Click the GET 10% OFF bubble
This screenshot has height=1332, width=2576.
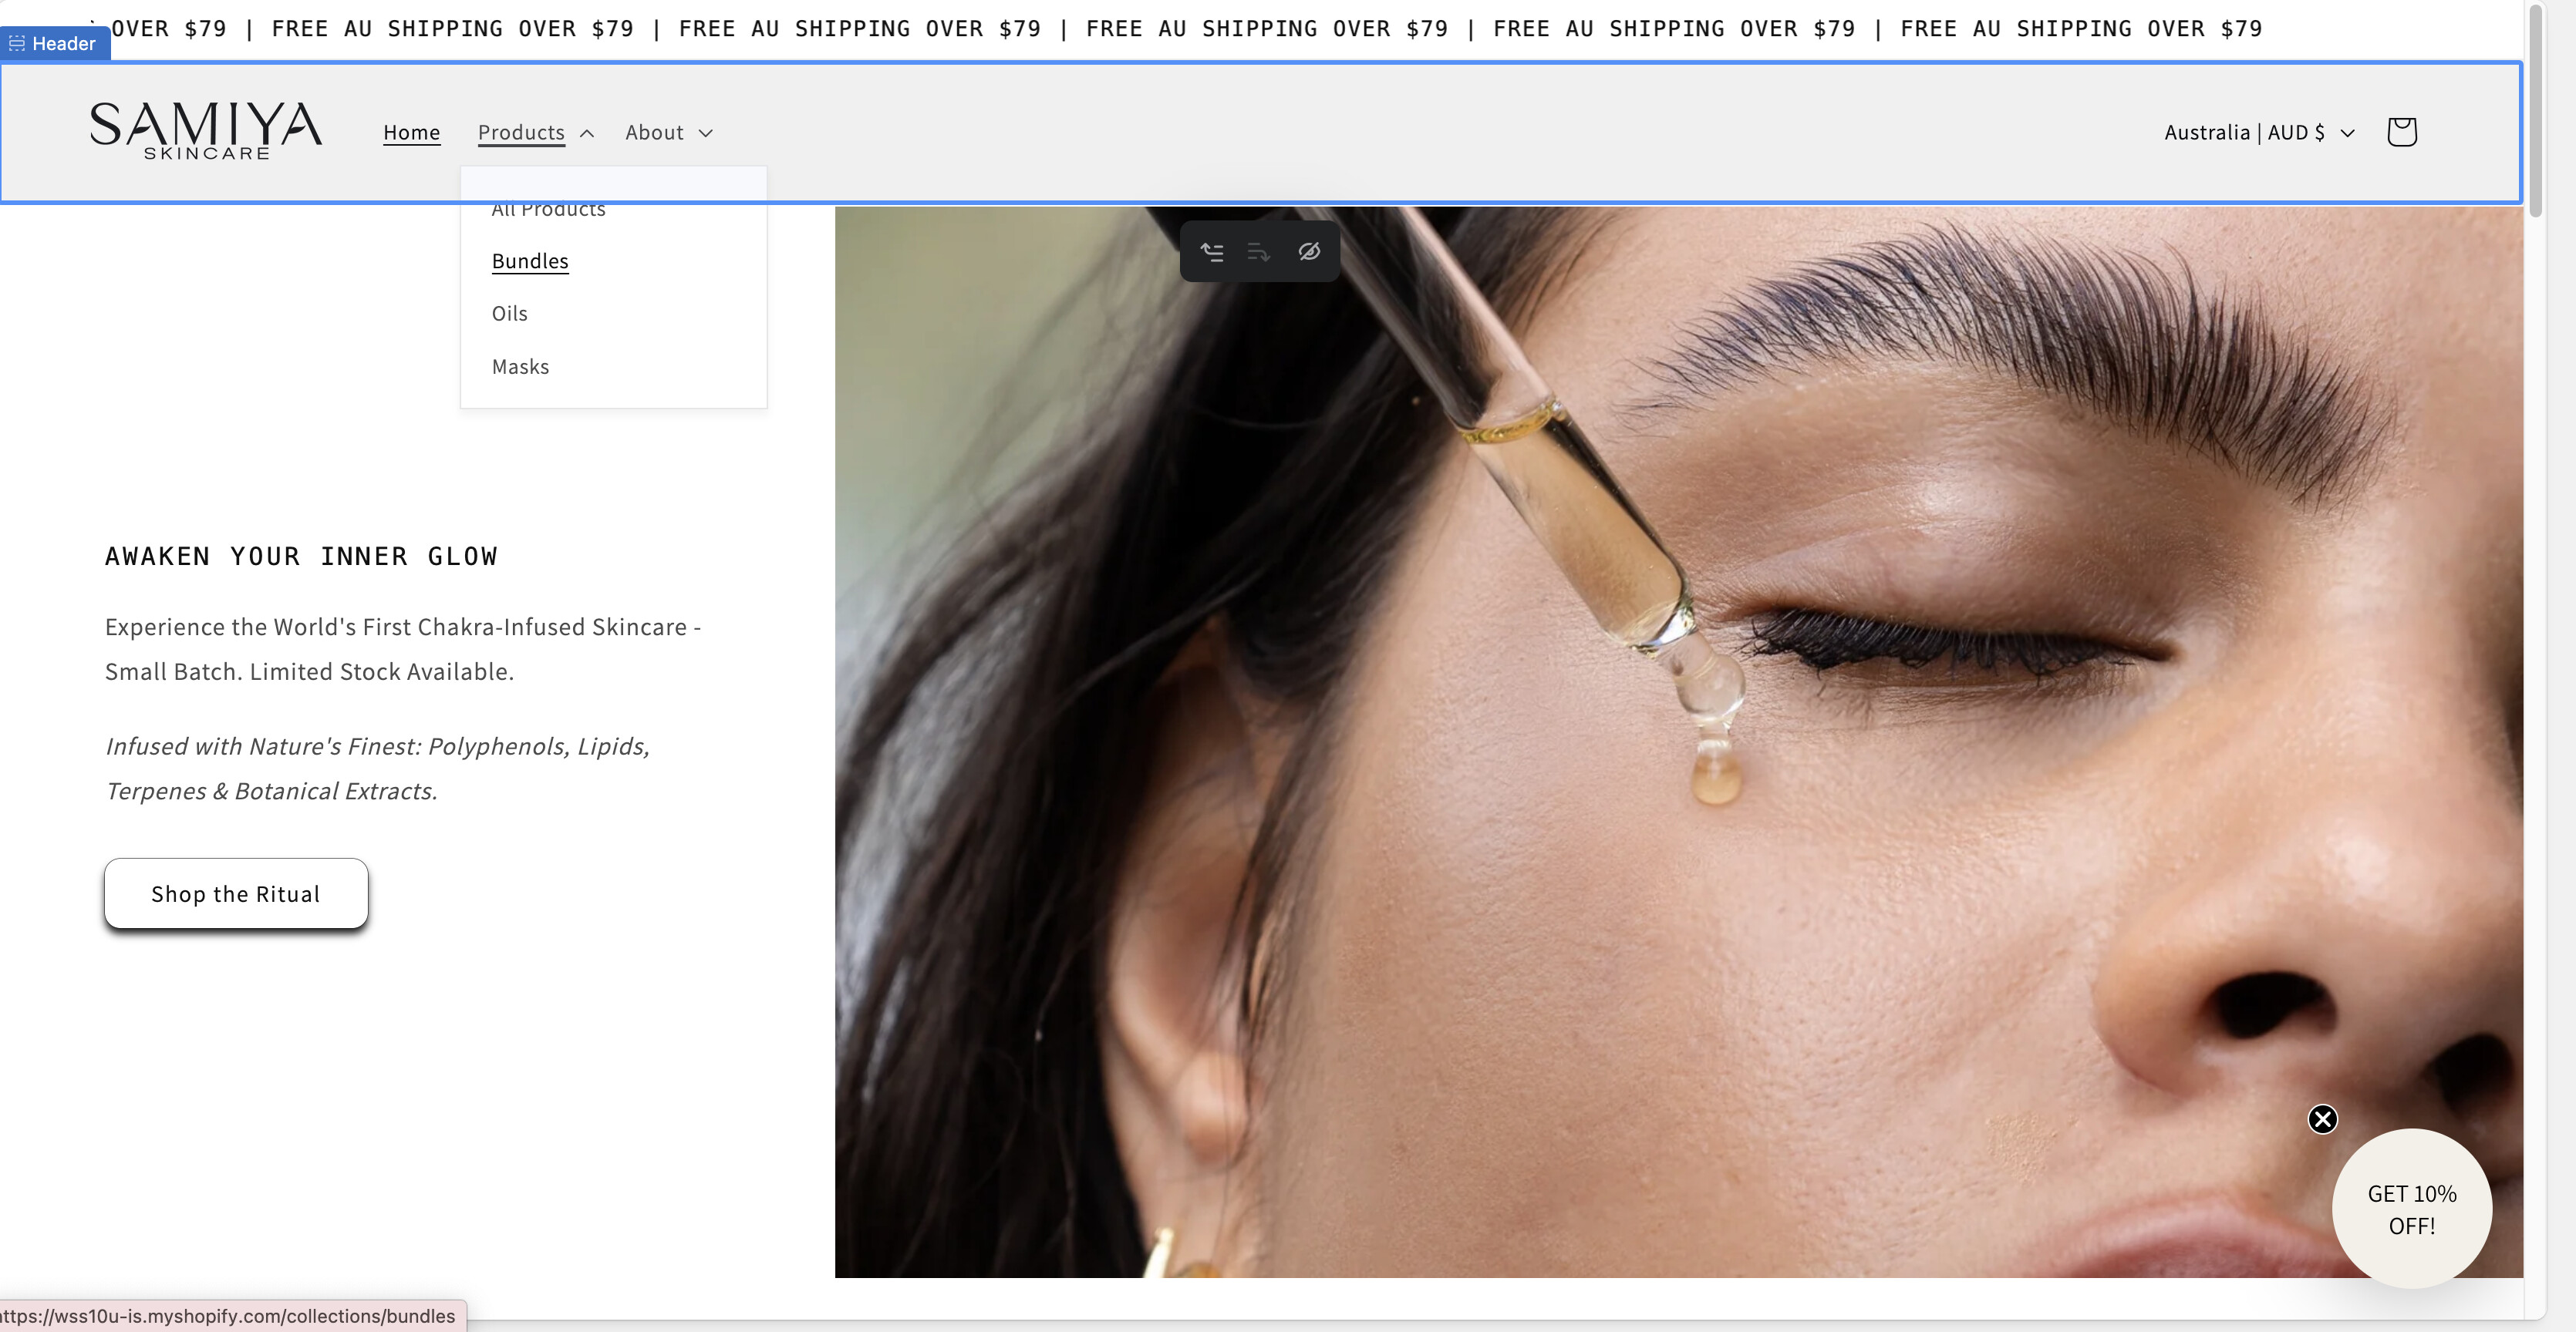click(2411, 1209)
